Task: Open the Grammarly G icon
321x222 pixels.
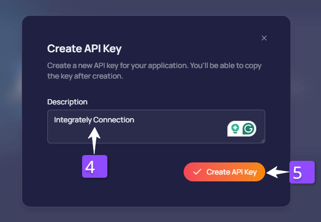Action: [x=248, y=129]
